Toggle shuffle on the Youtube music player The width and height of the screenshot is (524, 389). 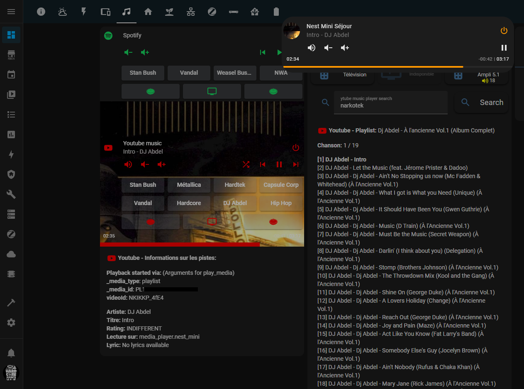click(x=246, y=164)
